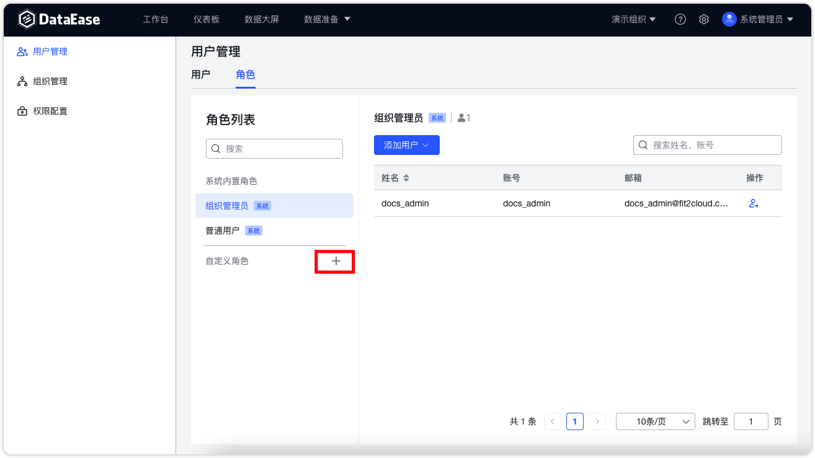Open the 10条/页 page size selector

pos(656,421)
